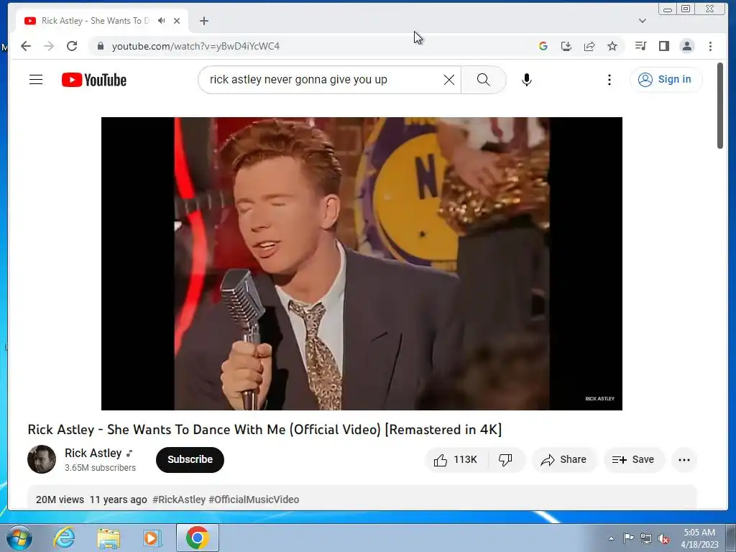Open Windows Media Player from taskbar

pos(152,538)
